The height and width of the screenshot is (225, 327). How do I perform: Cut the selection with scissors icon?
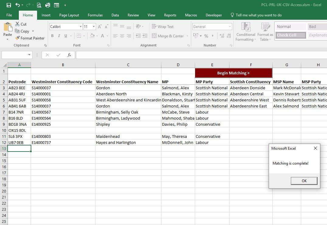pyautogui.click(x=21, y=24)
